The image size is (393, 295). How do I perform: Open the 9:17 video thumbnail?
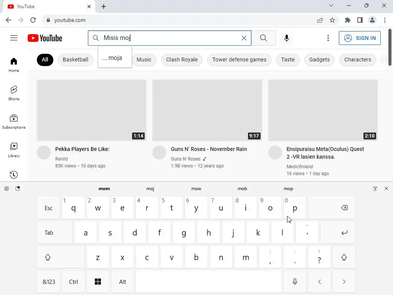coord(207,110)
